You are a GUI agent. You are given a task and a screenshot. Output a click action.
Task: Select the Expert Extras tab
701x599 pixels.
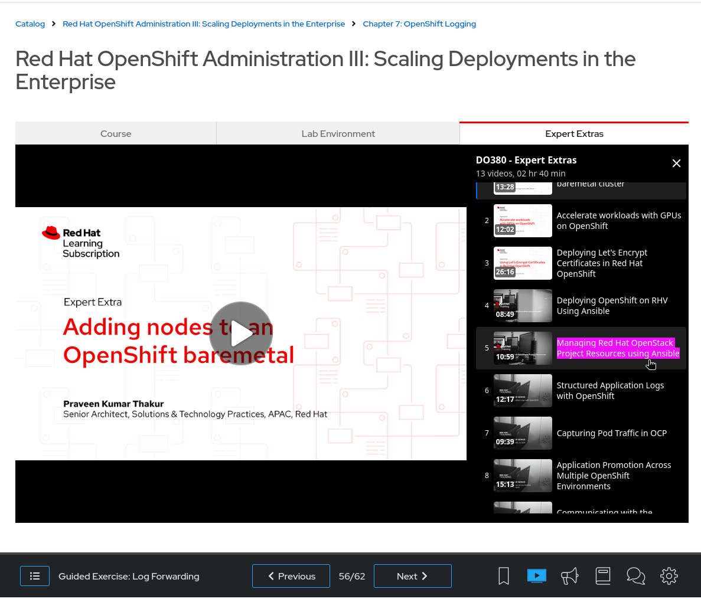click(x=574, y=133)
